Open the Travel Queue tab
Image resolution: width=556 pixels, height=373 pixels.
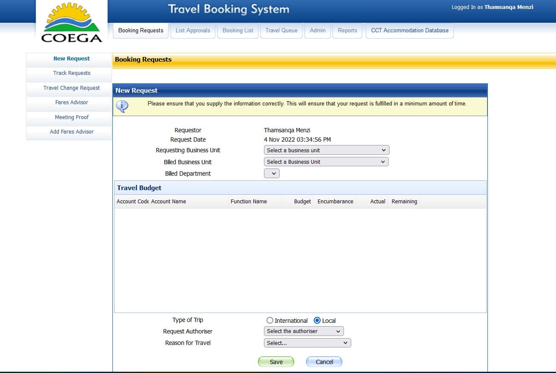[x=281, y=31]
